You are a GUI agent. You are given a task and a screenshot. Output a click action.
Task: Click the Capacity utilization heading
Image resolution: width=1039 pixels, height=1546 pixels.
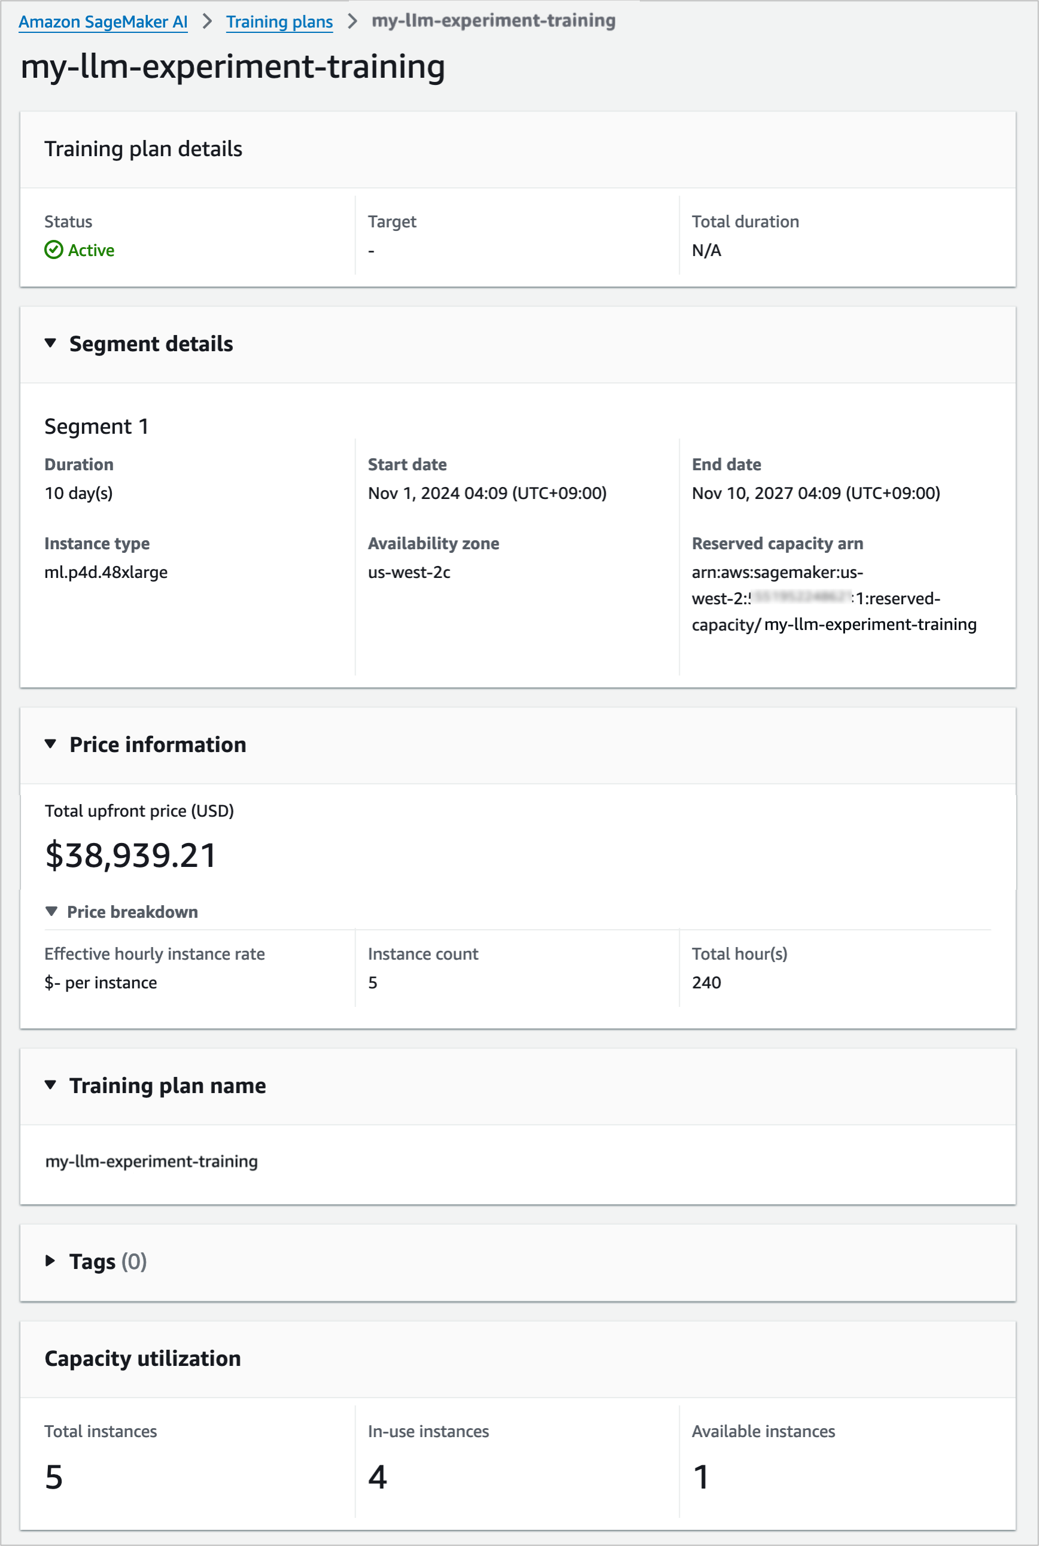(142, 1359)
